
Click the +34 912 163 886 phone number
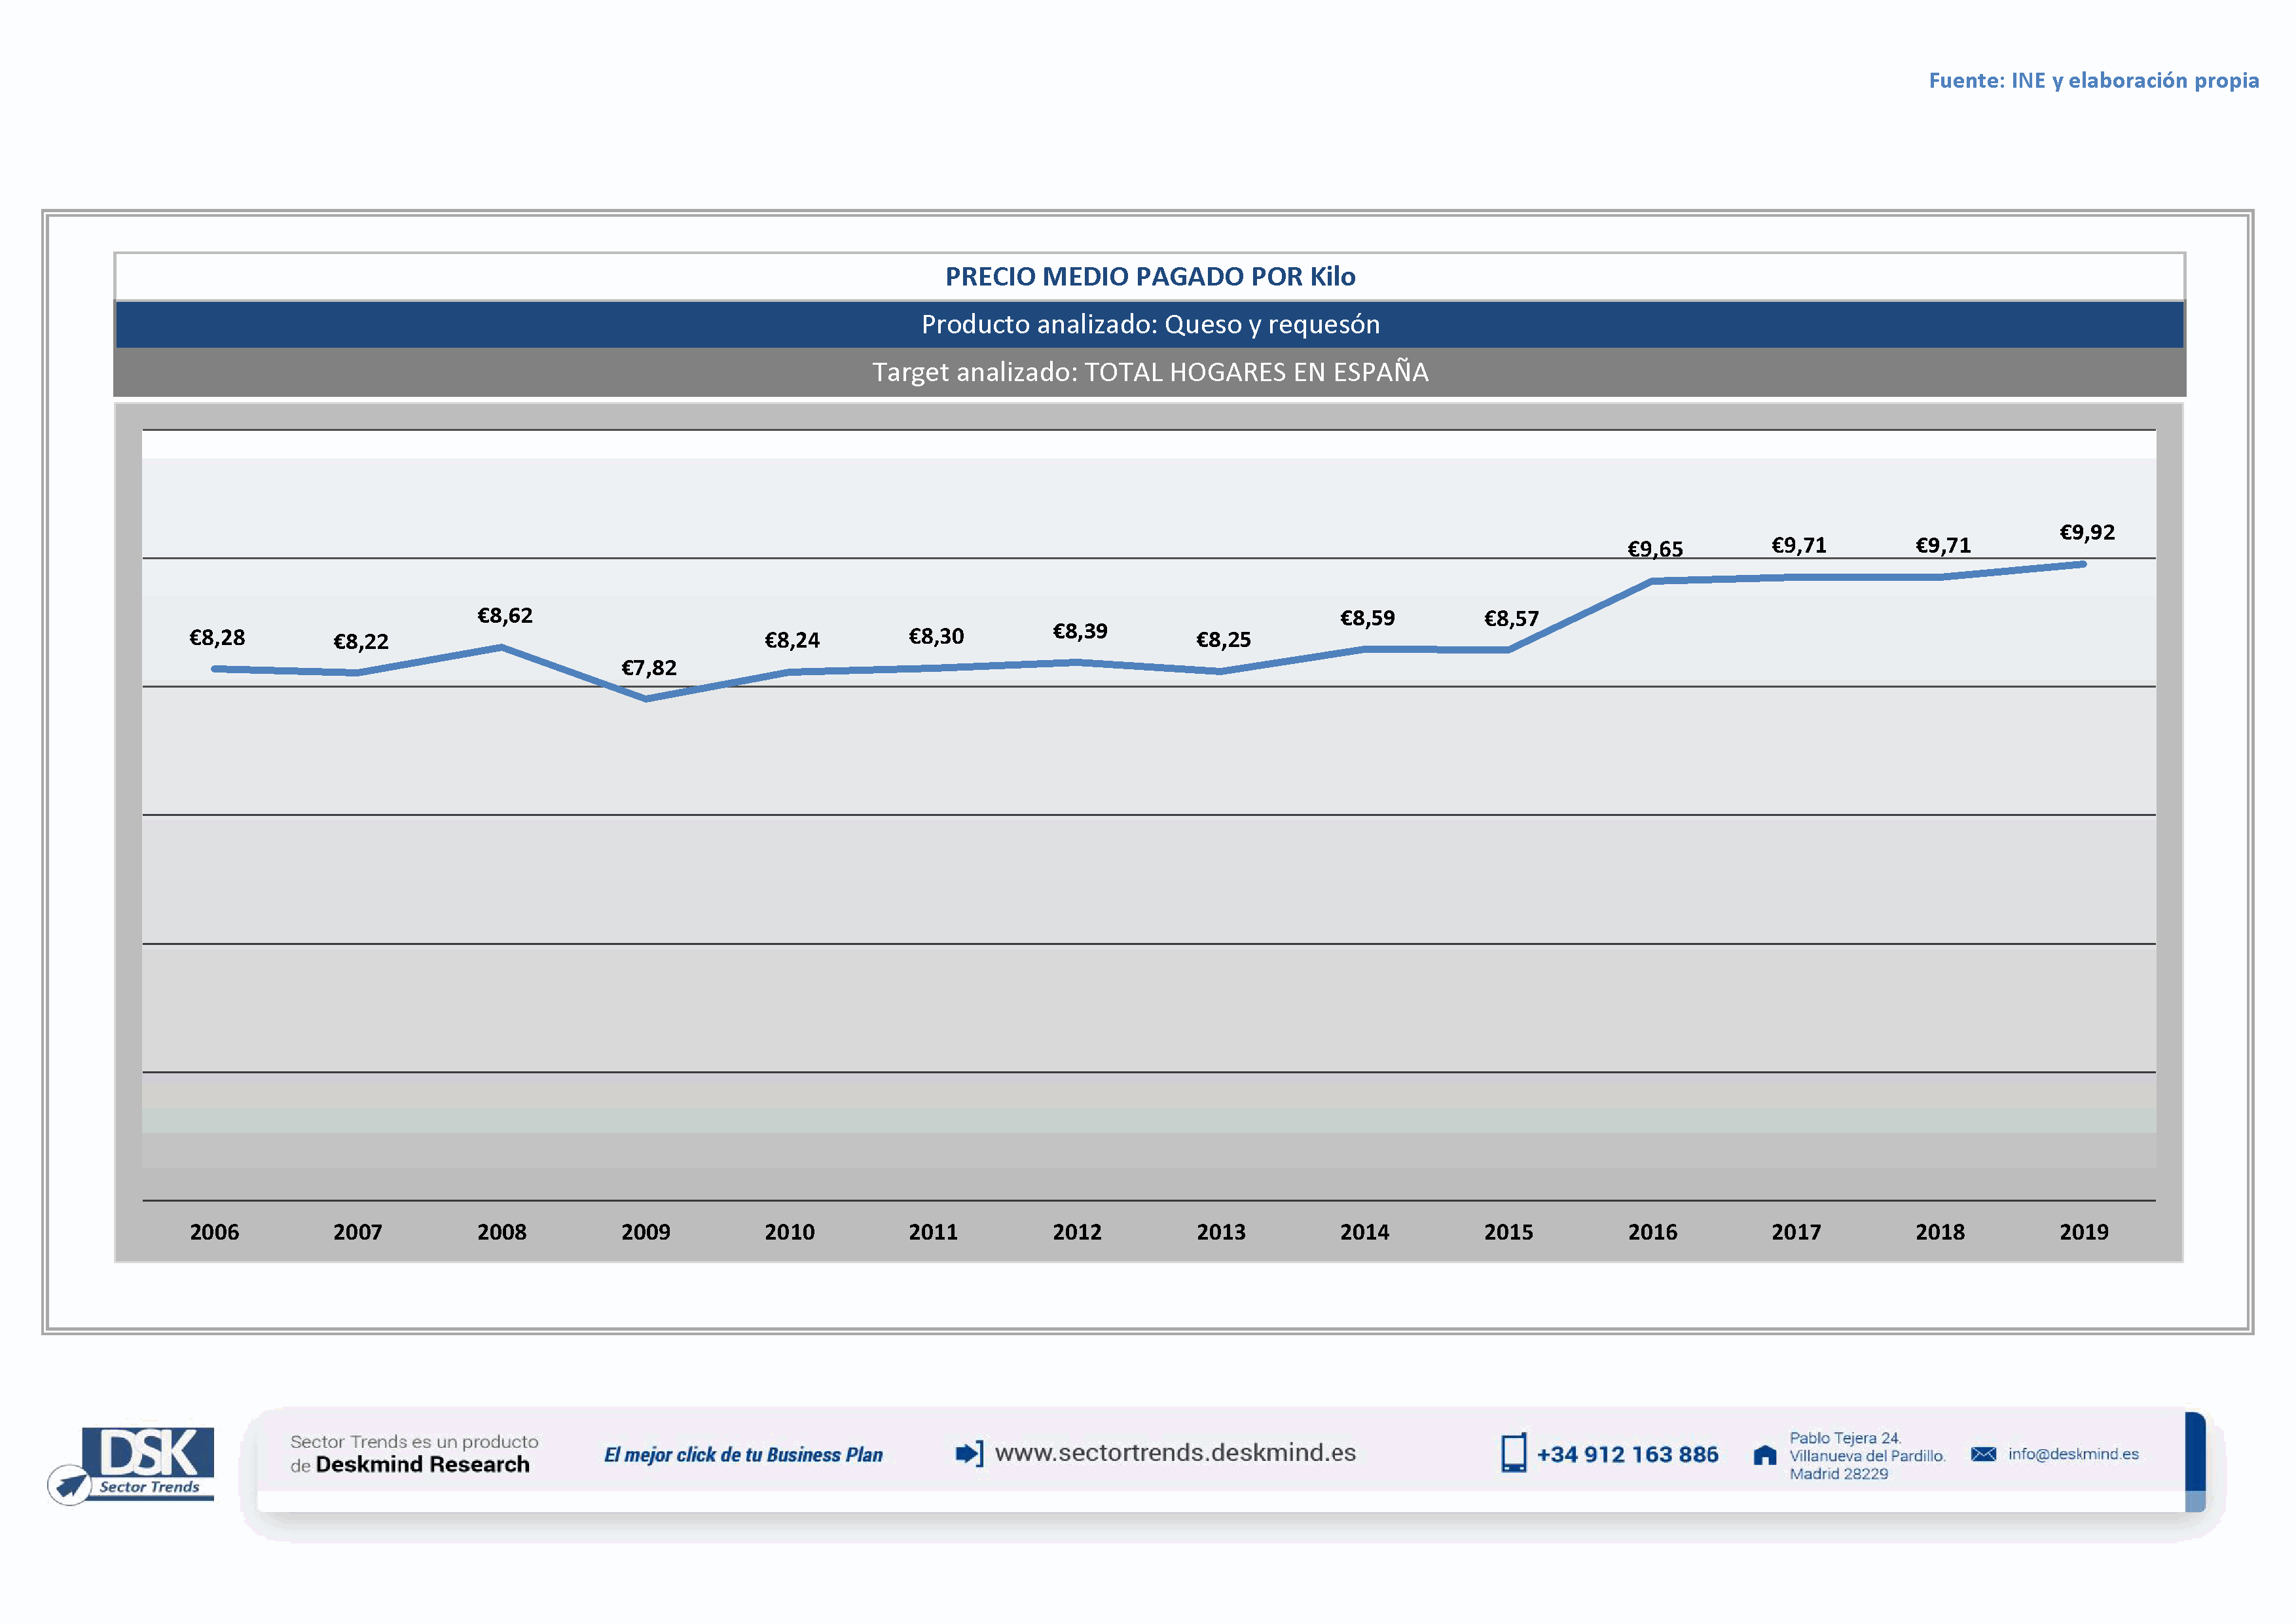pyautogui.click(x=1627, y=1455)
